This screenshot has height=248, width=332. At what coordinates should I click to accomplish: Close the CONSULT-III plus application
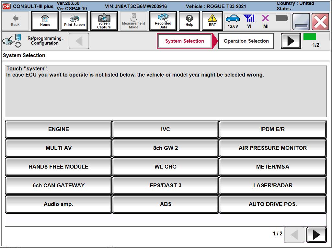pyautogui.click(x=320, y=22)
